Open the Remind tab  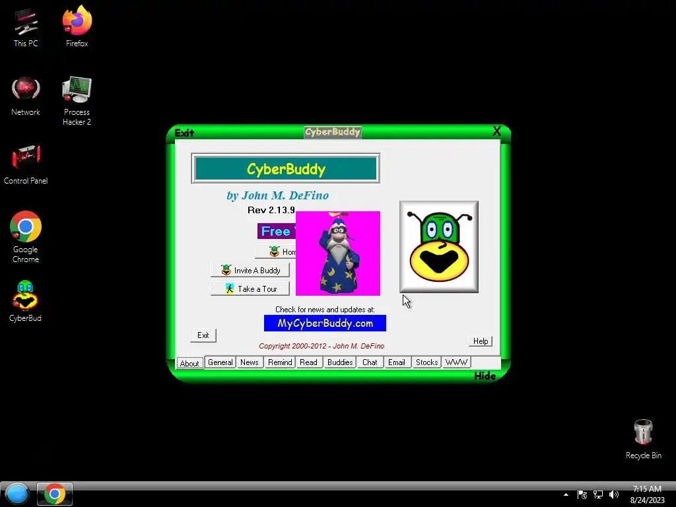(x=280, y=362)
